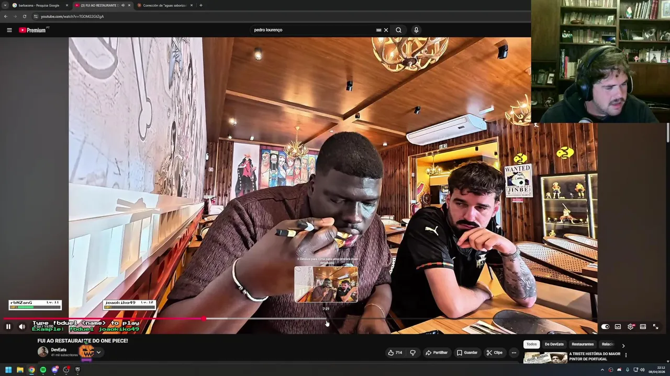Open the tab search dropdown arrow
670x376 pixels.
pos(5,5)
